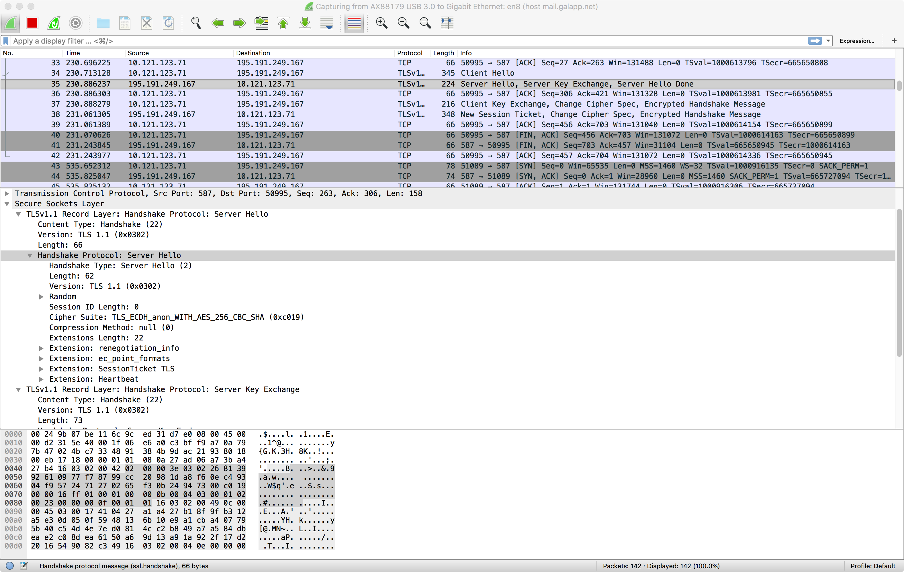Expand Transmission Control Protocol details
The height and width of the screenshot is (572, 904).
(6, 194)
